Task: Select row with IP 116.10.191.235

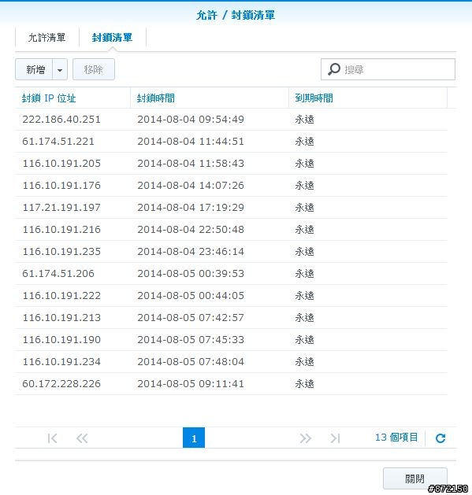Action: [231, 252]
